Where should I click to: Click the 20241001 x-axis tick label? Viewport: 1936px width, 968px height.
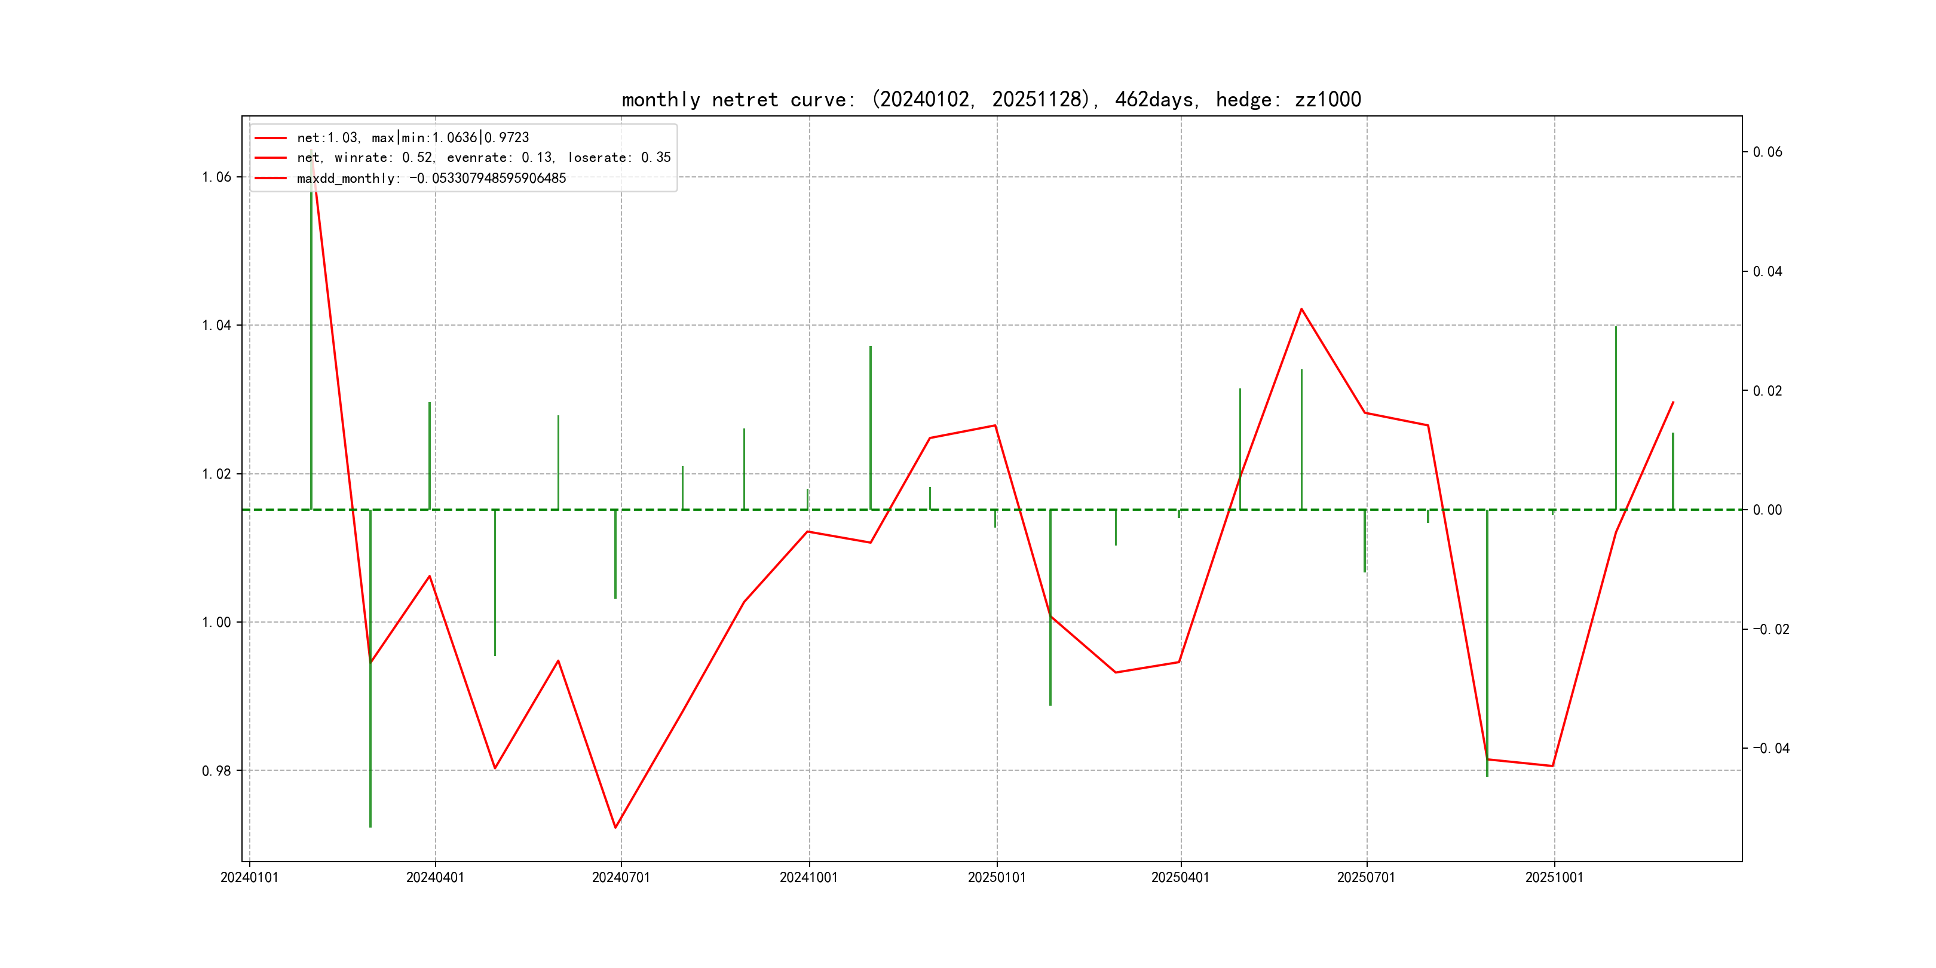tap(808, 877)
